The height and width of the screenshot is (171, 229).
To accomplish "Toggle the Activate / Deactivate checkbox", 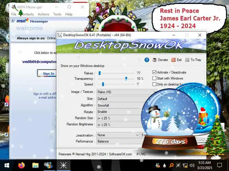I will 154,72.
